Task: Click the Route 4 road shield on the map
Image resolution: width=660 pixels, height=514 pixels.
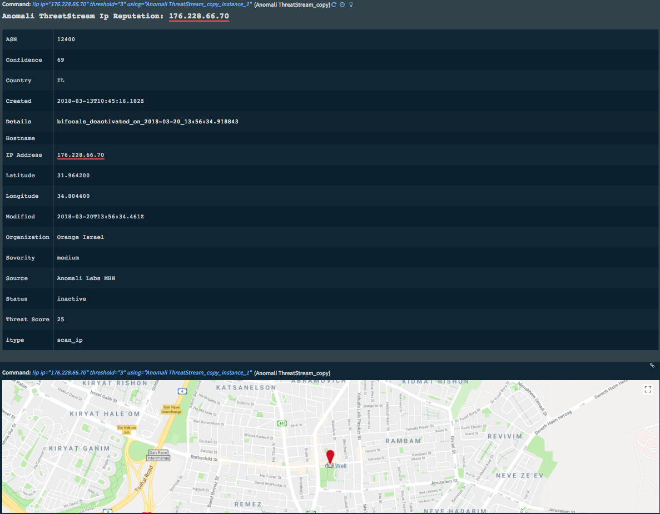Action: click(x=181, y=391)
